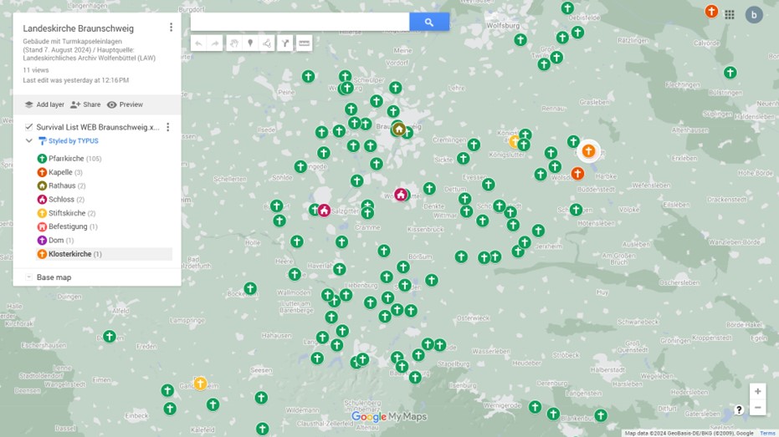The height and width of the screenshot is (437, 779).
Task: Select the Add directions tool
Action: (285, 43)
